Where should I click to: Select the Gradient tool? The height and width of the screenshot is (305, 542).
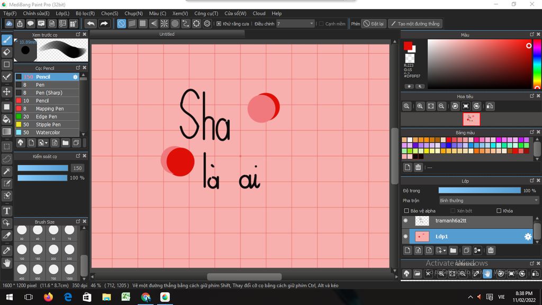[7, 131]
